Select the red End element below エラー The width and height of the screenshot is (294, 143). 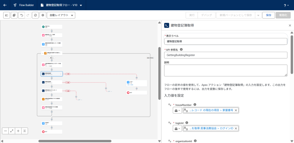click(x=136, y=93)
